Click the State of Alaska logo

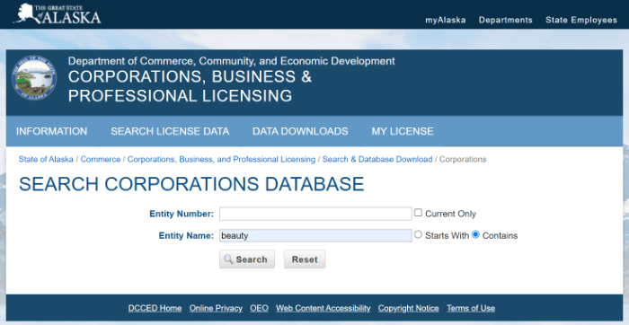(57, 13)
